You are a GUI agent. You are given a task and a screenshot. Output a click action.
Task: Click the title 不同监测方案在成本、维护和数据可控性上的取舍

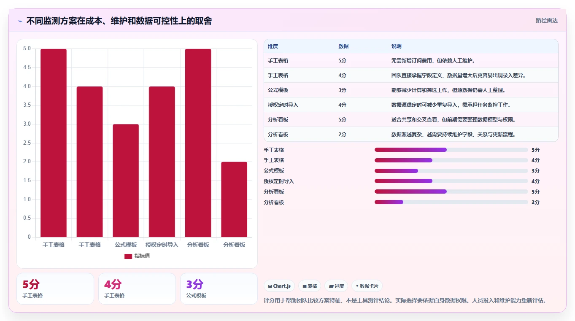(119, 21)
